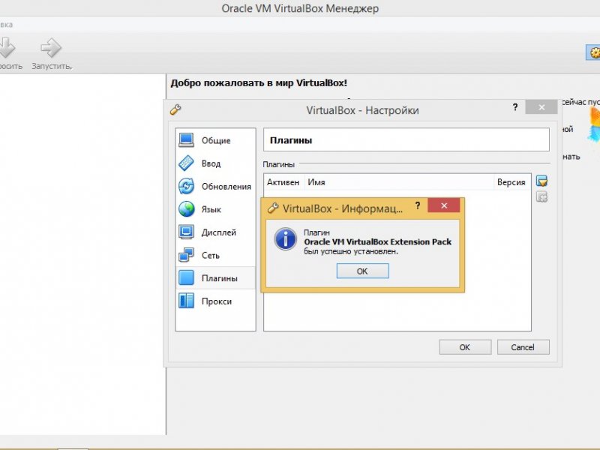Close the VirtualBox Настройки dialog
The image size is (600, 450).
[541, 107]
